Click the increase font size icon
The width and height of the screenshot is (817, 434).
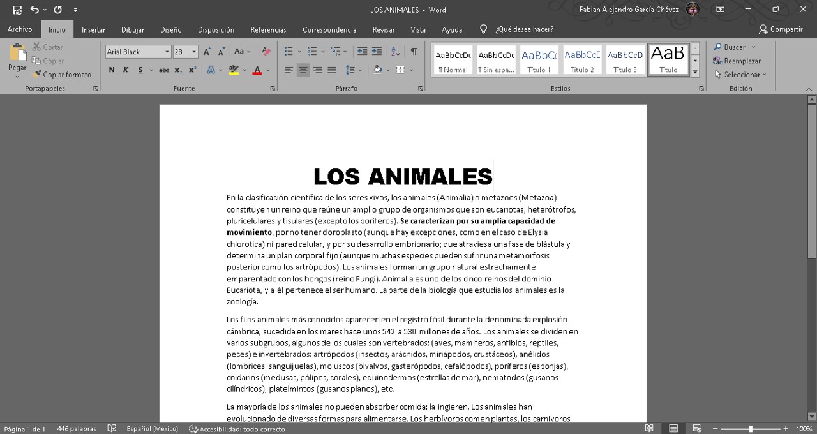pyautogui.click(x=207, y=52)
